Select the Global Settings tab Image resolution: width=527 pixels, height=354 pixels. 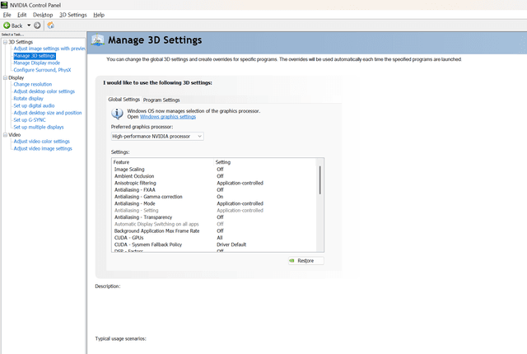click(124, 100)
